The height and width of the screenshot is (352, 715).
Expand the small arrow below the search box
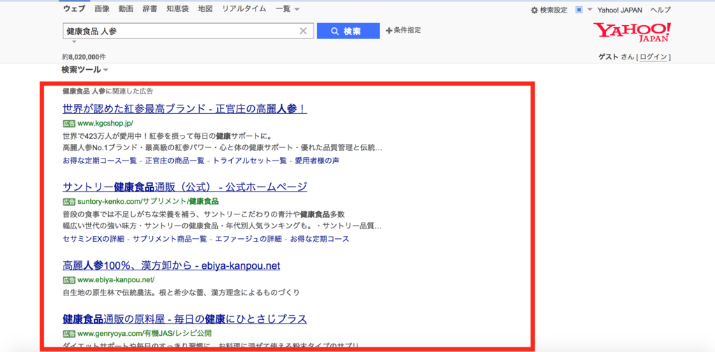click(x=74, y=42)
